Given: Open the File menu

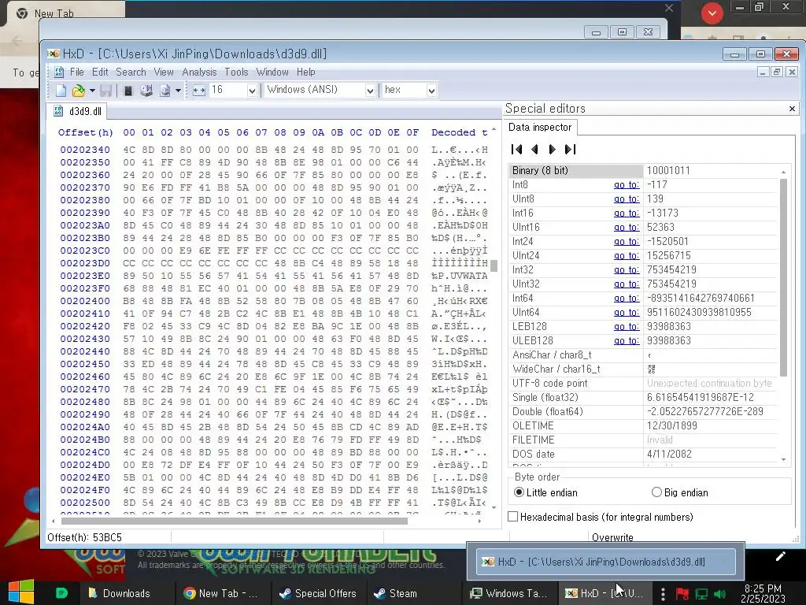Looking at the screenshot, I should point(77,72).
